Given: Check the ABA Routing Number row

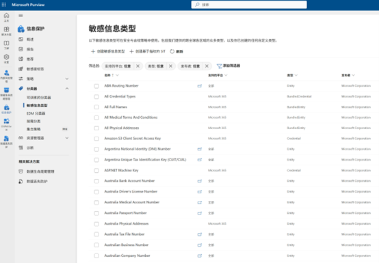Looking at the screenshot, I should point(96,86).
